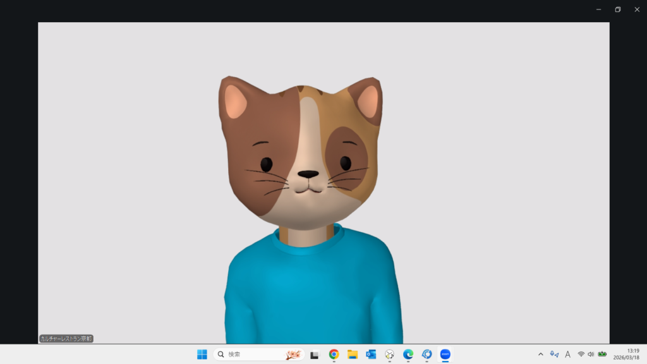
Task: Restore down the Zoom window
Action: click(x=617, y=9)
